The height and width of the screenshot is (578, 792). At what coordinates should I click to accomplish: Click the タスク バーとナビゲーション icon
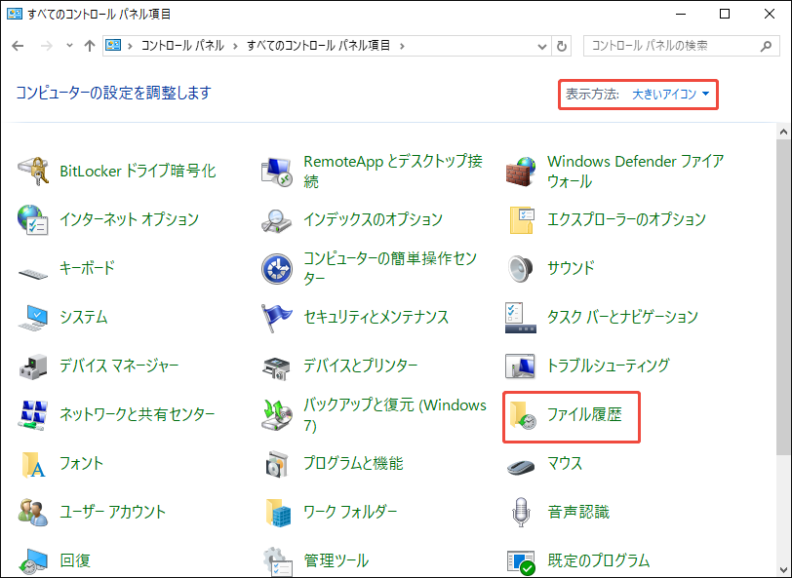[520, 317]
